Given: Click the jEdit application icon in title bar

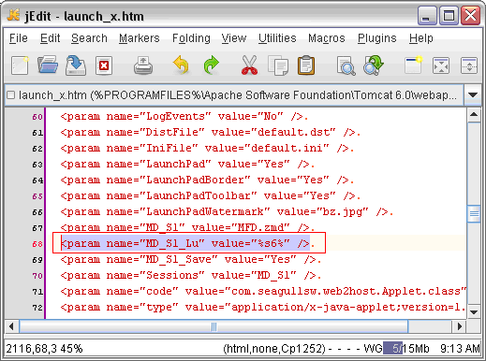Looking at the screenshot, I should [x=14, y=15].
